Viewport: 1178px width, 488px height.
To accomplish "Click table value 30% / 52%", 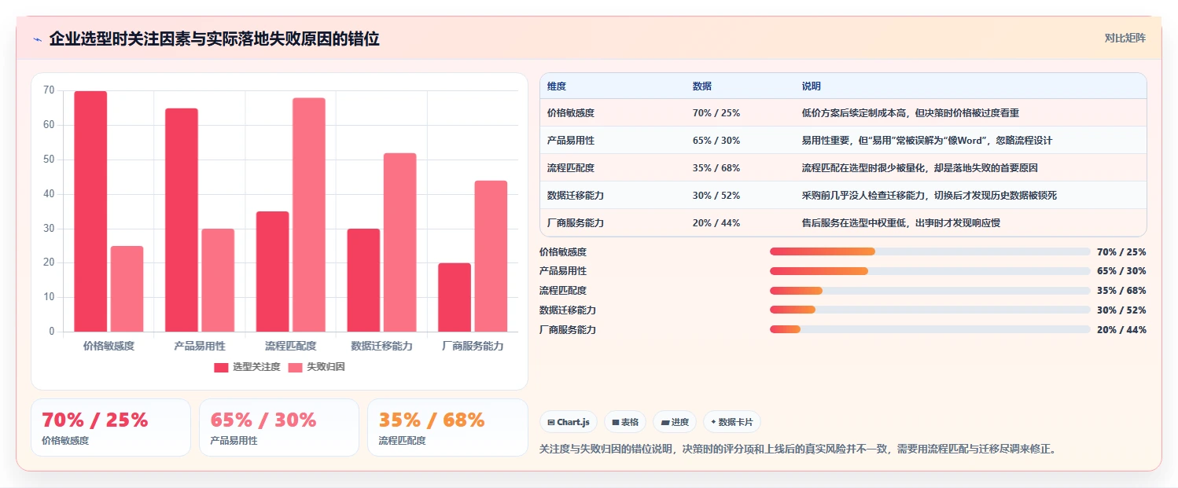I will (x=716, y=196).
